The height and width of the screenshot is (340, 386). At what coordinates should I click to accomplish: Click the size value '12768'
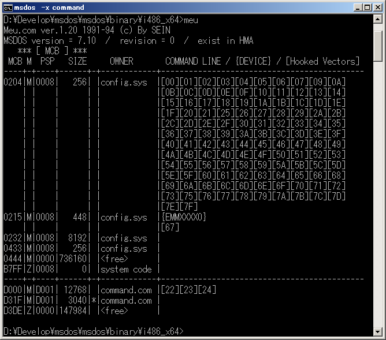click(75, 290)
